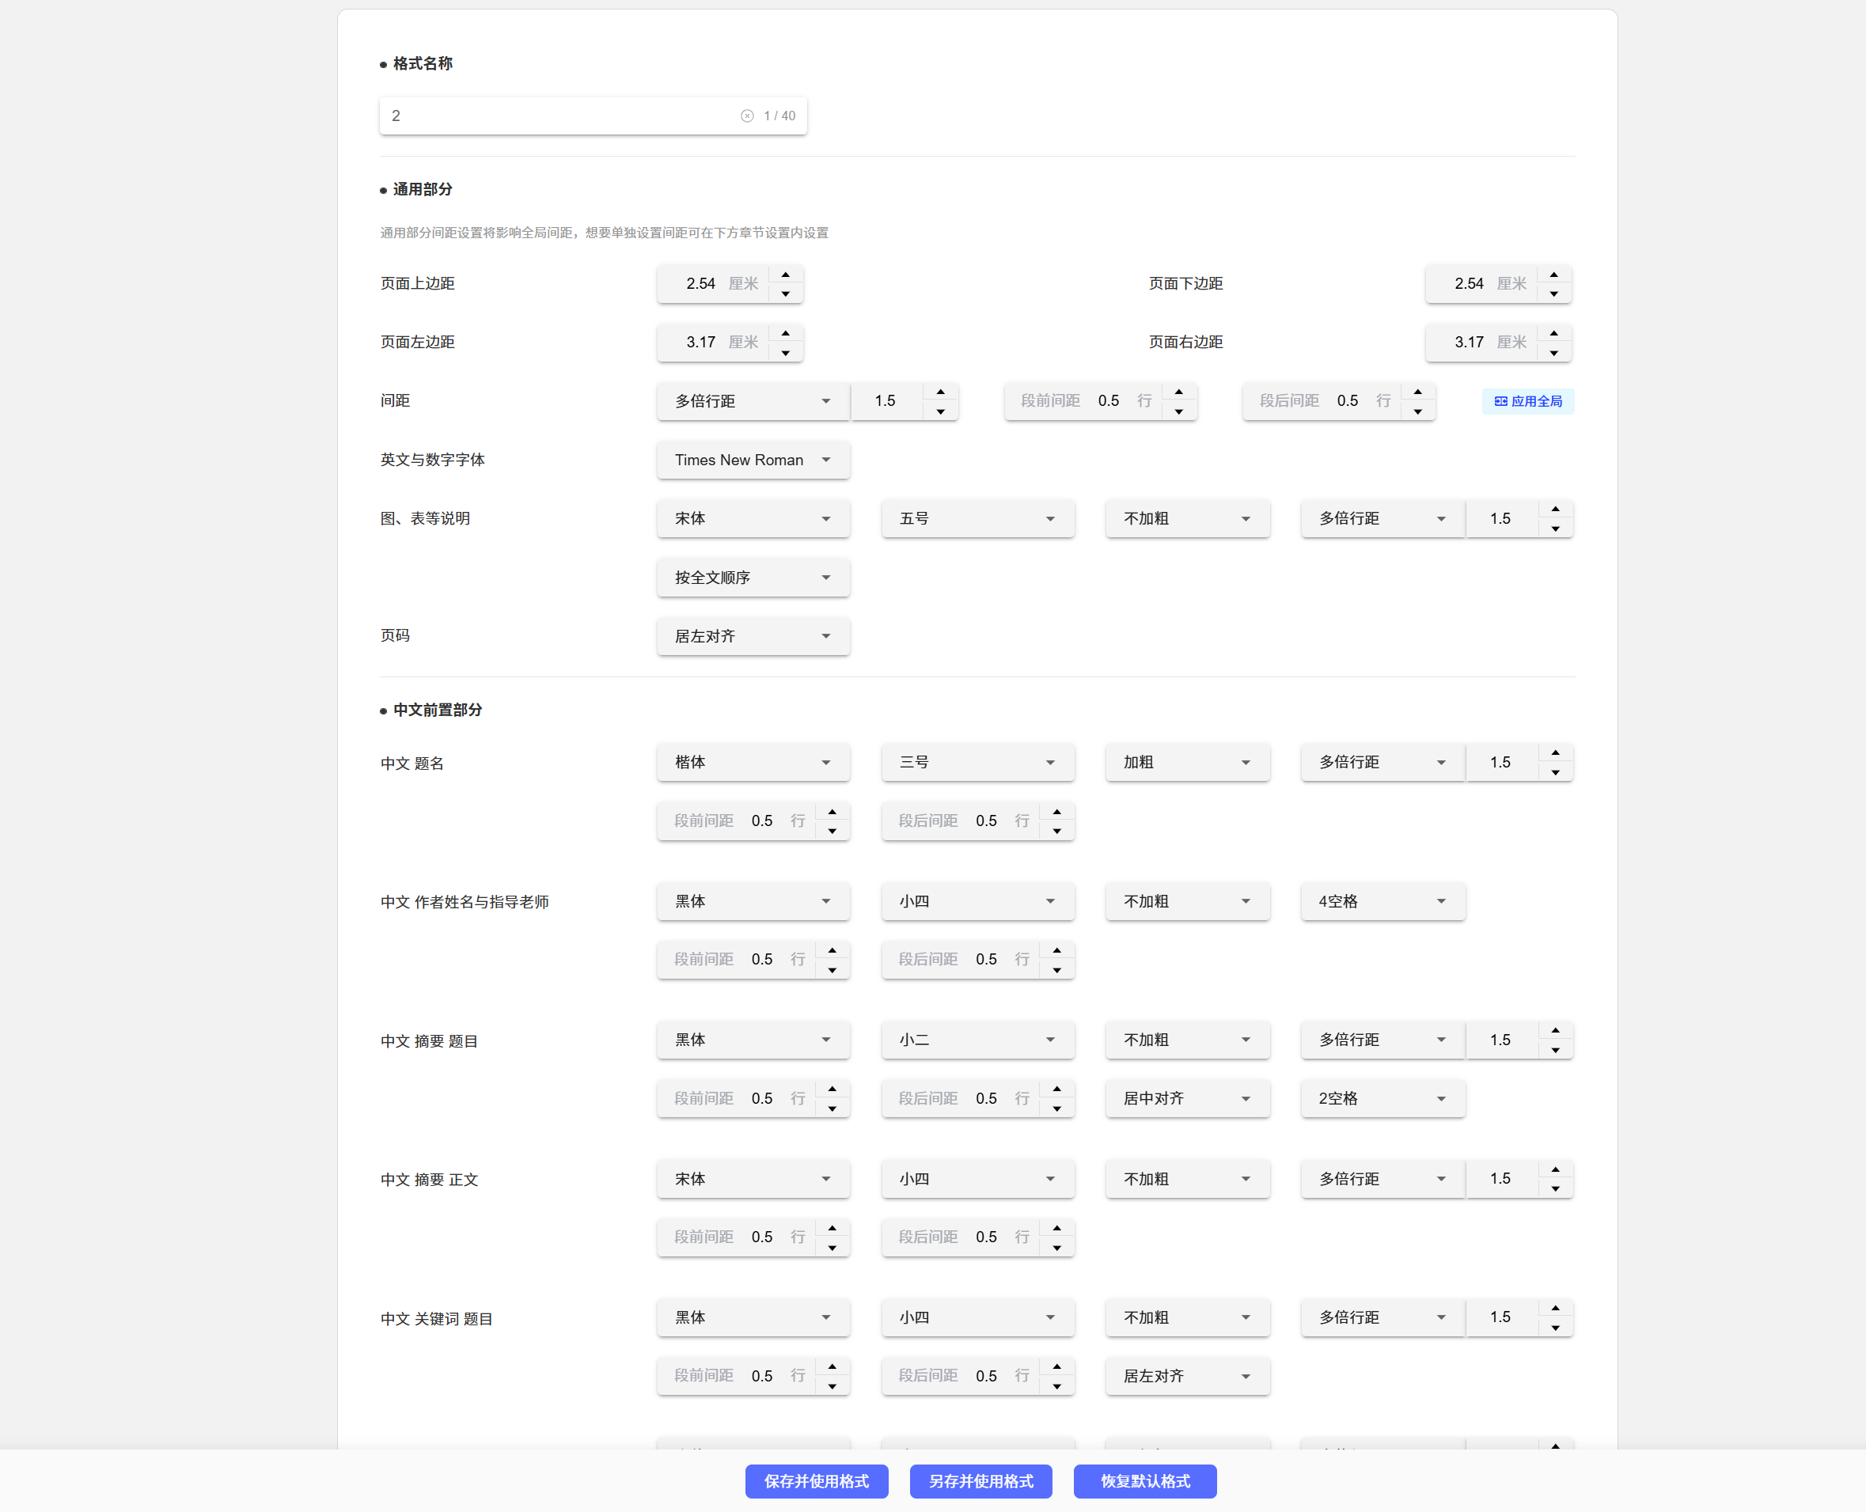Viewport: 1866px width, 1512px height.
Task: Clear the format name field with the X icon
Action: tap(746, 116)
